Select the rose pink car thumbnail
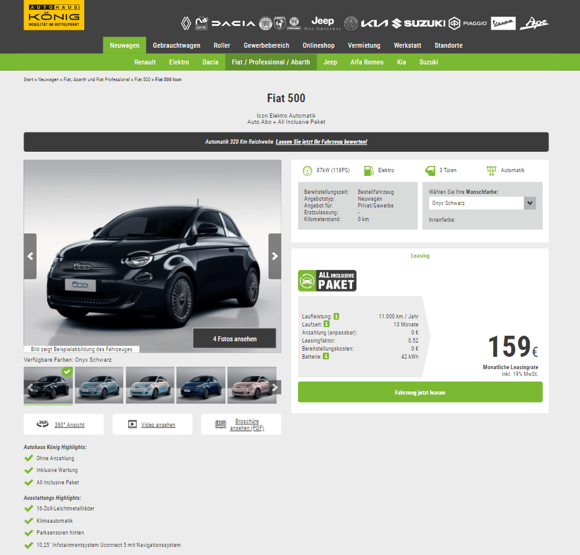The width and height of the screenshot is (580, 555). pyautogui.click(x=252, y=385)
